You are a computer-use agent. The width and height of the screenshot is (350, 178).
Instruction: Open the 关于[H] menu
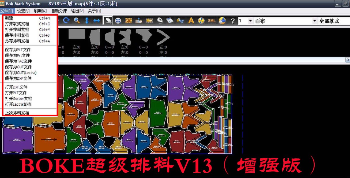pos(94,11)
